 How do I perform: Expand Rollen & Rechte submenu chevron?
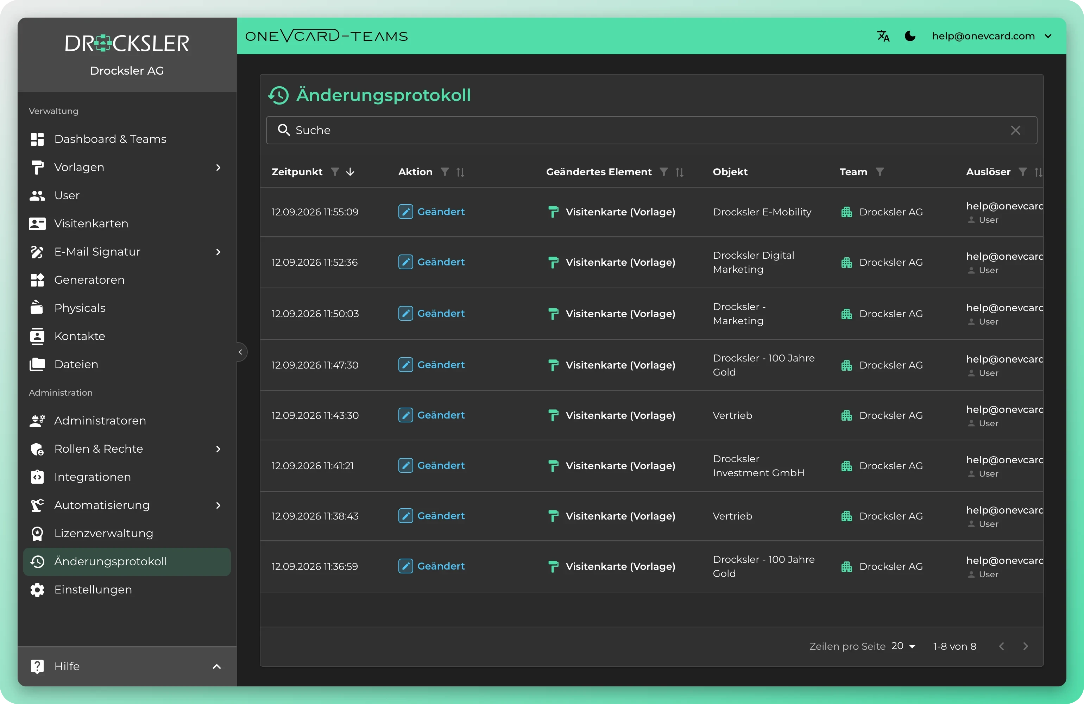(x=218, y=449)
